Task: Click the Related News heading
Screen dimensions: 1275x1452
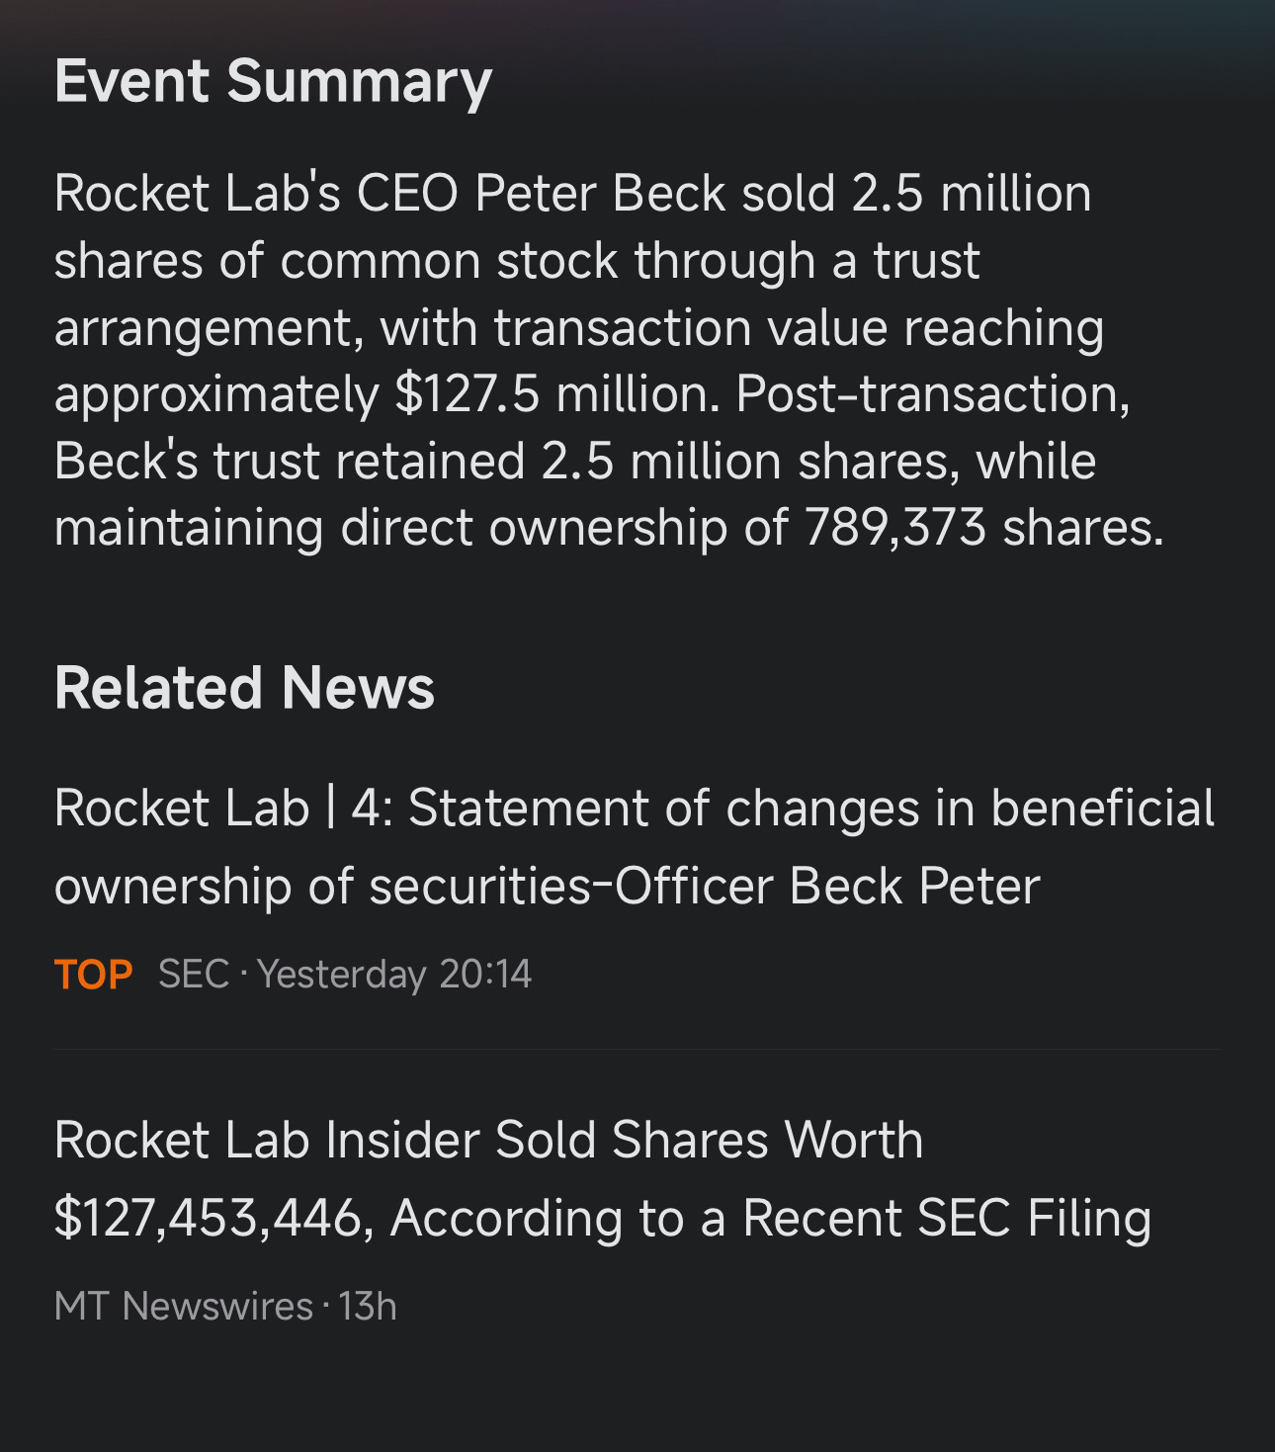Action: 244,688
